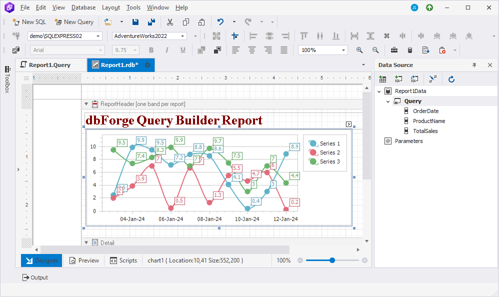Select the OrderDate field
Image resolution: width=499 pixels, height=297 pixels.
(x=426, y=111)
